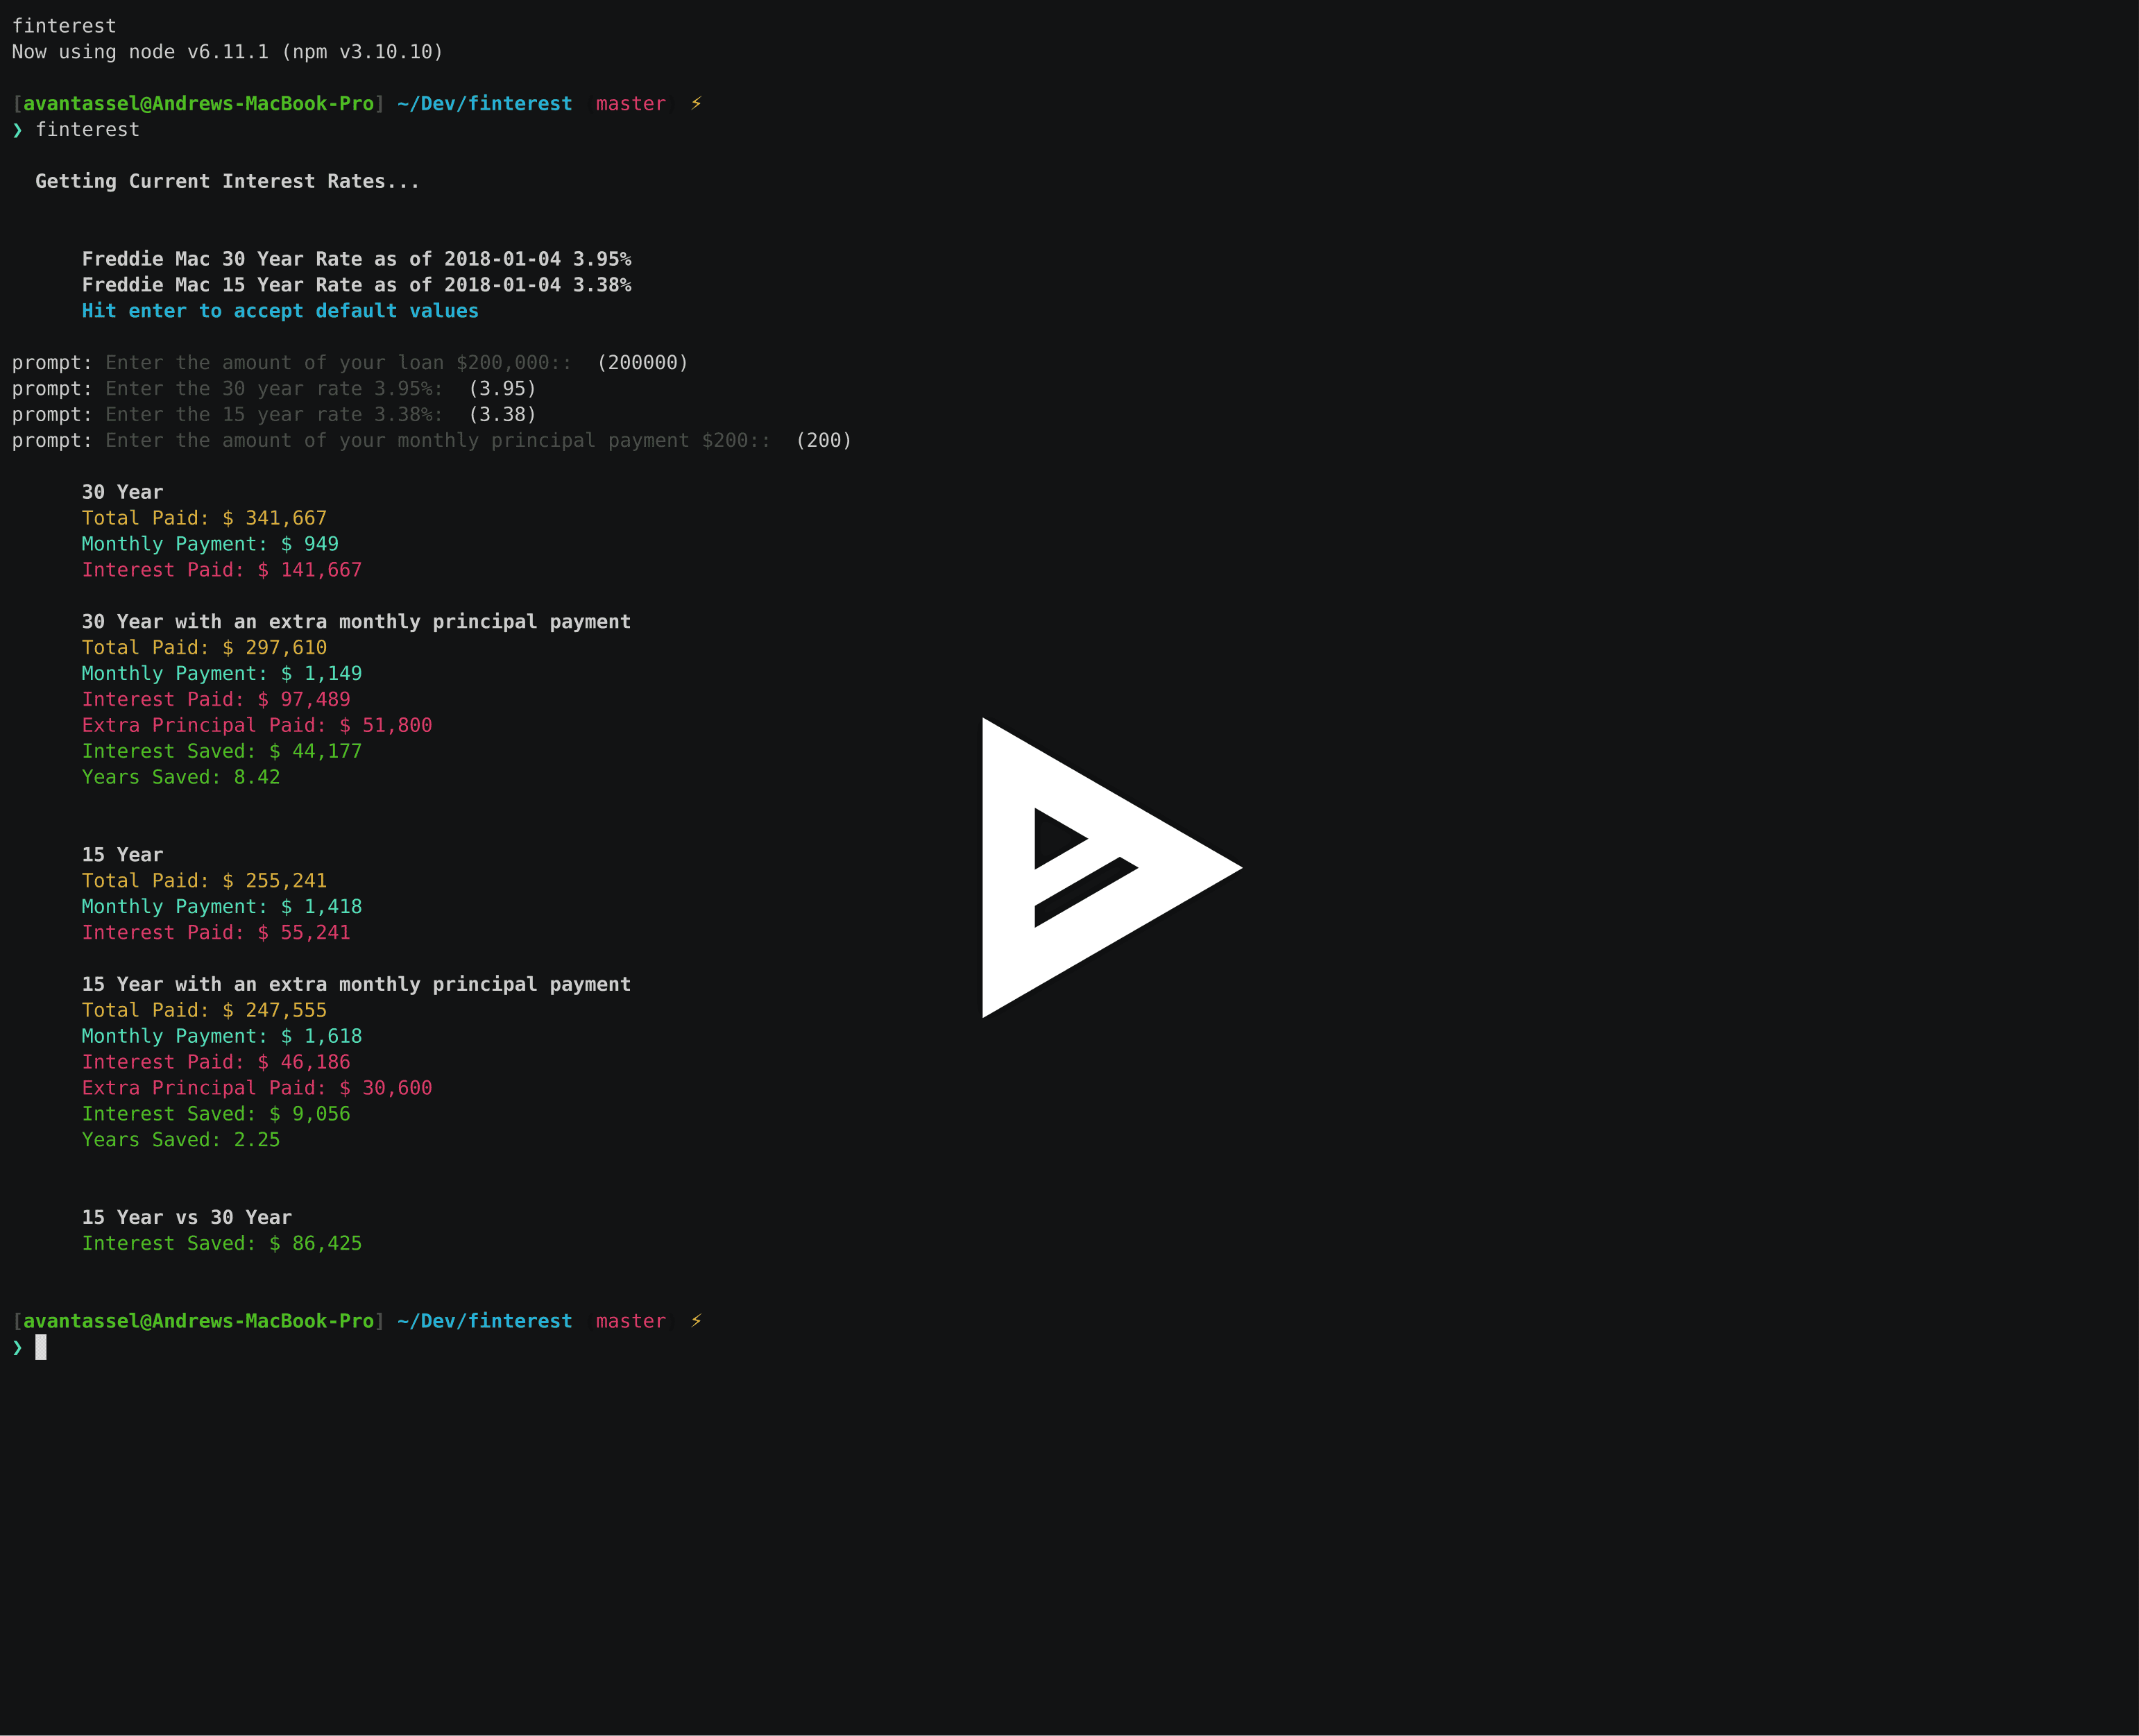The height and width of the screenshot is (1736, 2139).
Task: Click 'Monthly Payment: $ 1,149' line
Action: click(x=222, y=674)
